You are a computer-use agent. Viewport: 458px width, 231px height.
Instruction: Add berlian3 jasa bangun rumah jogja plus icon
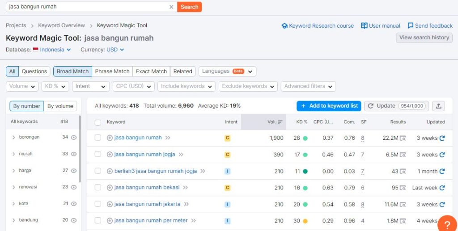tap(110, 171)
